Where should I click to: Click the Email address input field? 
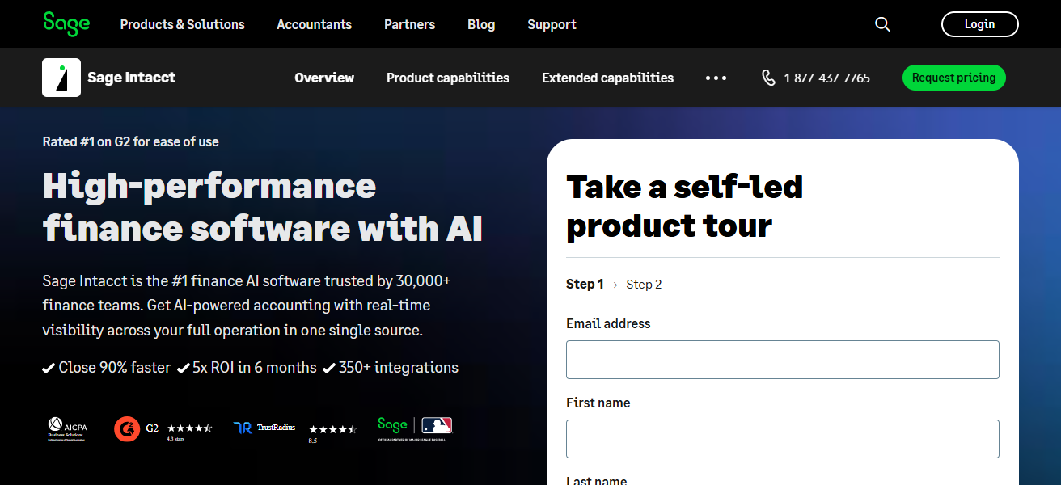coord(782,359)
